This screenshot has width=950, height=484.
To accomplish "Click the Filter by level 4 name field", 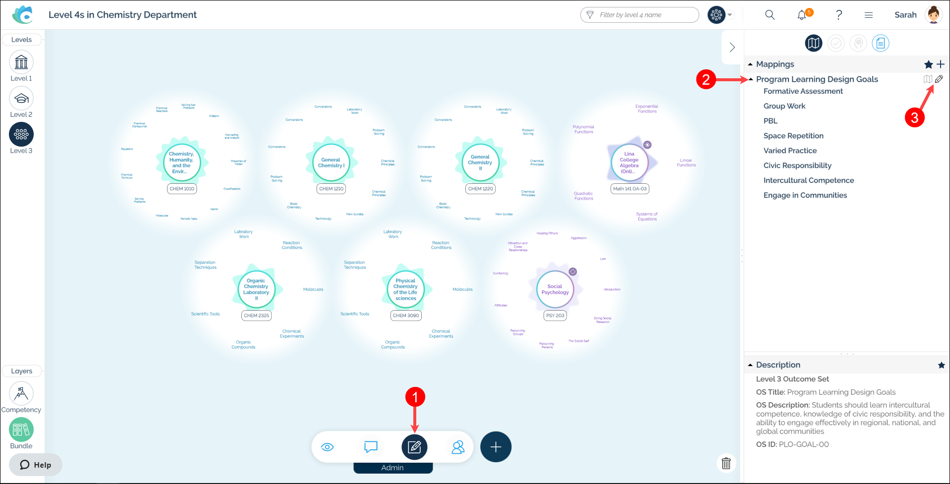I will click(644, 15).
